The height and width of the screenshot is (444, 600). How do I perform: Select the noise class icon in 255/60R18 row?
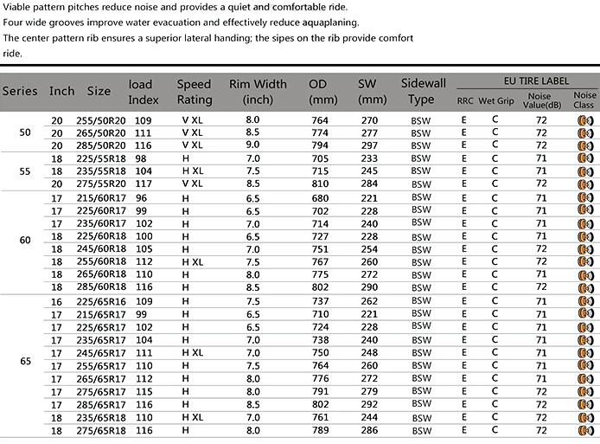click(585, 261)
